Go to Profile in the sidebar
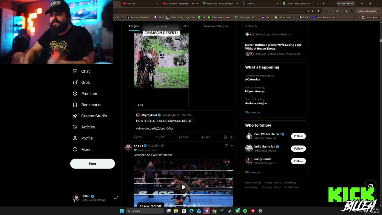This screenshot has width=382, height=215. (83, 138)
